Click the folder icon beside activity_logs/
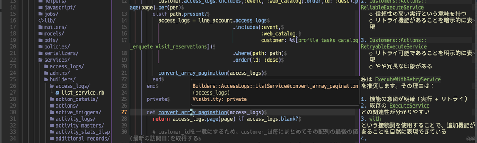 52,119
